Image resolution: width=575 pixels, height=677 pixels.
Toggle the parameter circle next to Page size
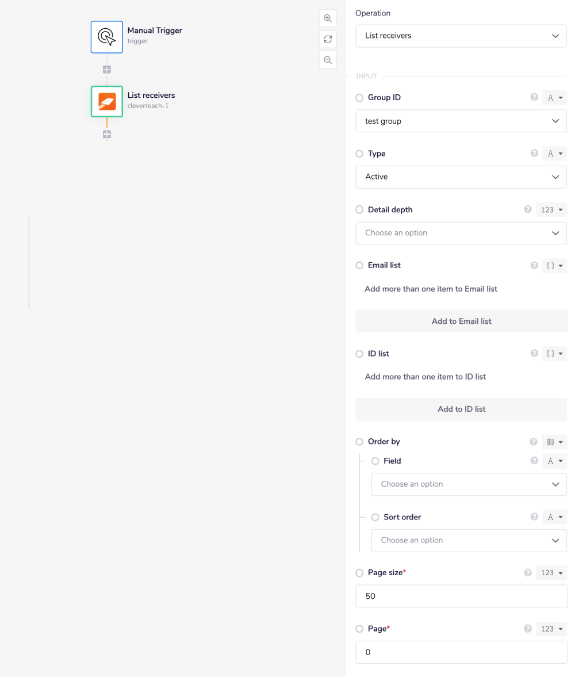359,572
